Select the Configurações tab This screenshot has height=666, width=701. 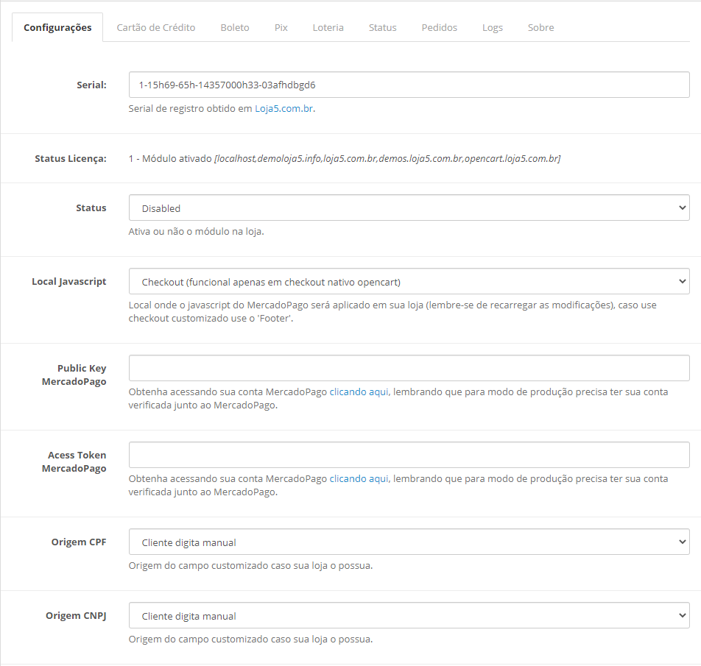point(57,28)
